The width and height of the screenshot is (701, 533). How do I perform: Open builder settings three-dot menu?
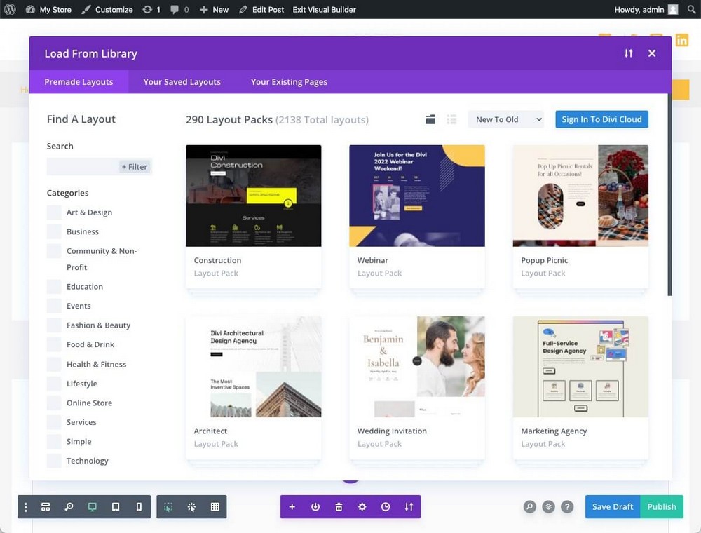(26, 506)
